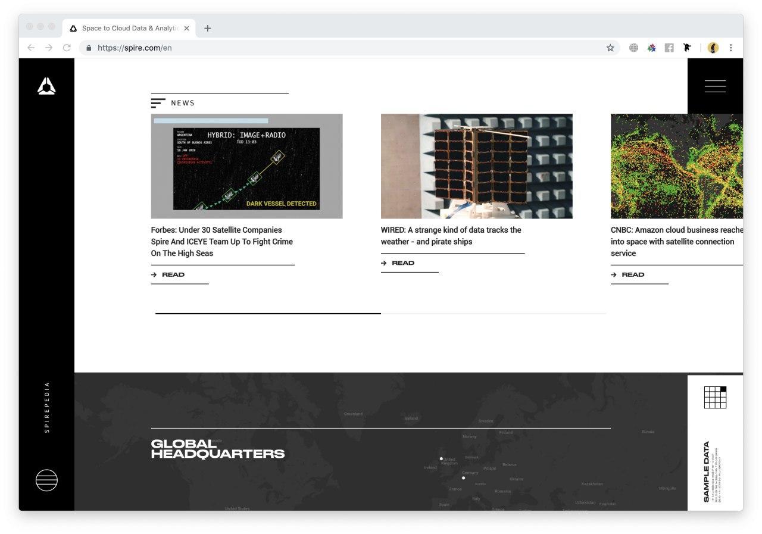Click the globe icon in the sidebar

(x=46, y=480)
